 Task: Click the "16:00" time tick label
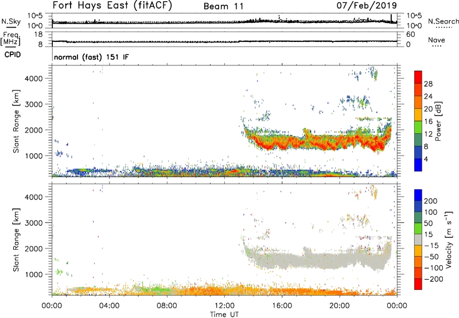[282, 306]
